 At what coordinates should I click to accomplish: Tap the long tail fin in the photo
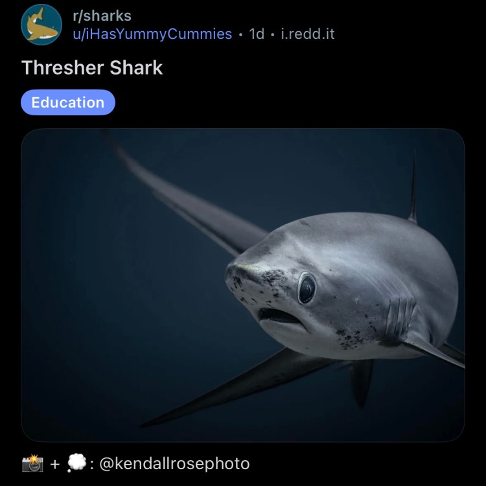tap(186, 195)
